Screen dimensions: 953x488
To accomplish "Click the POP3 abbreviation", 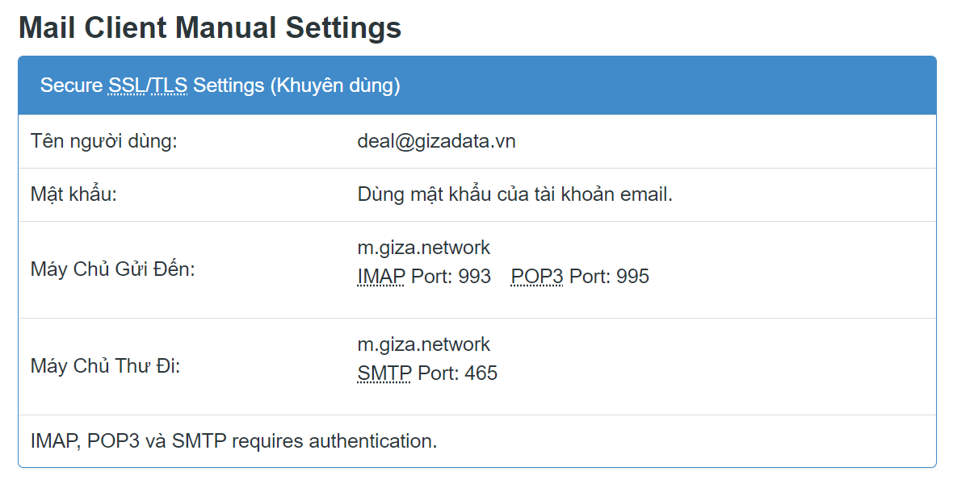I will (537, 276).
